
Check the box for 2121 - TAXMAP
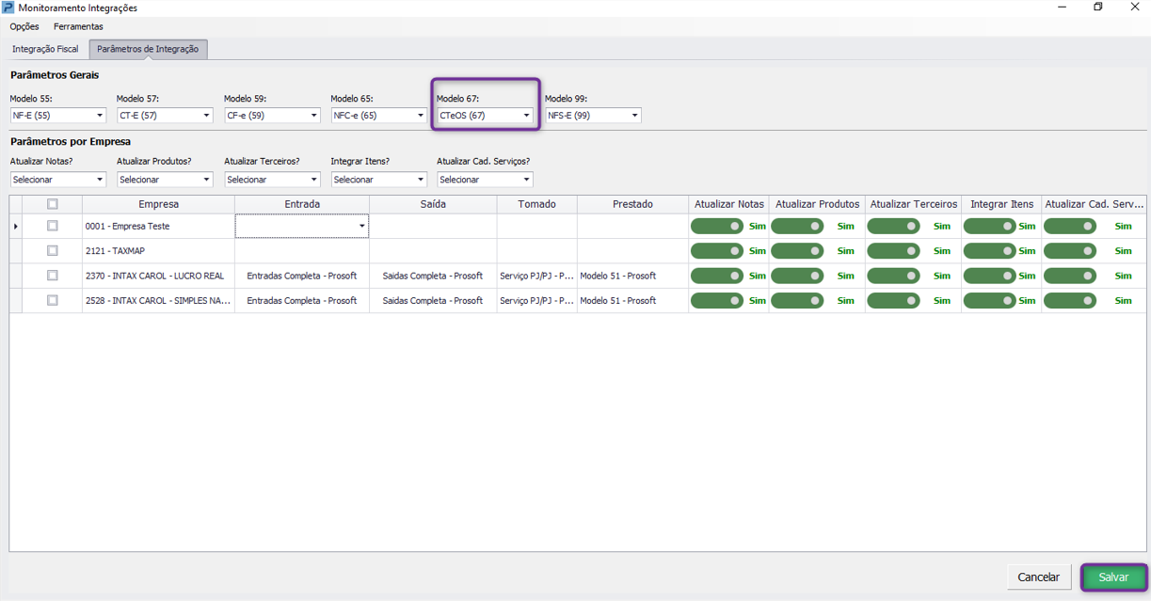53,251
